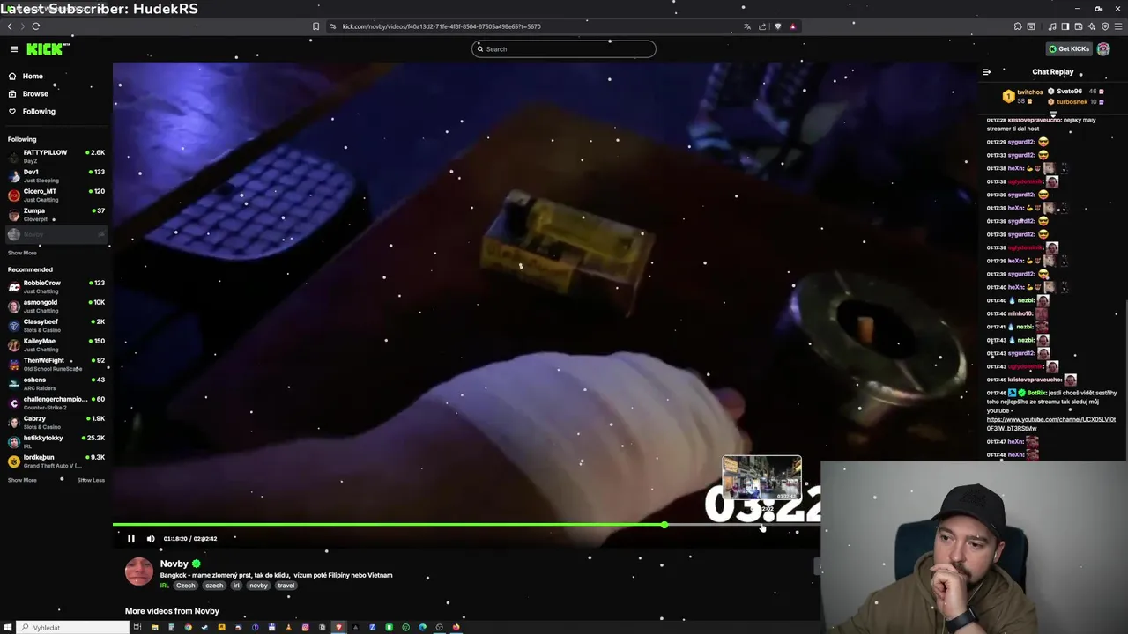The width and height of the screenshot is (1128, 634).
Task: Click the travel tag
Action: pos(286,586)
